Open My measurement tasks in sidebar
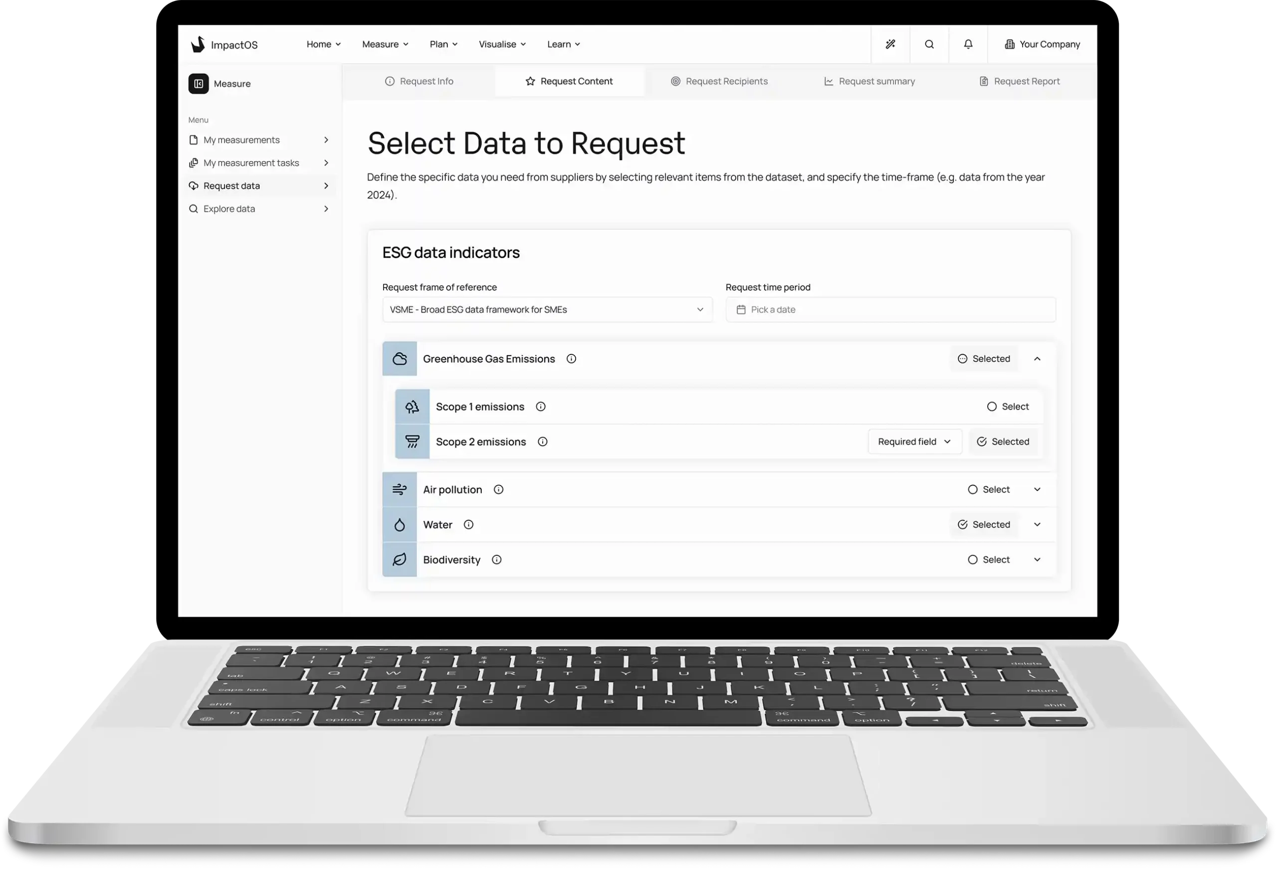This screenshot has width=1277, height=873. tap(251, 163)
